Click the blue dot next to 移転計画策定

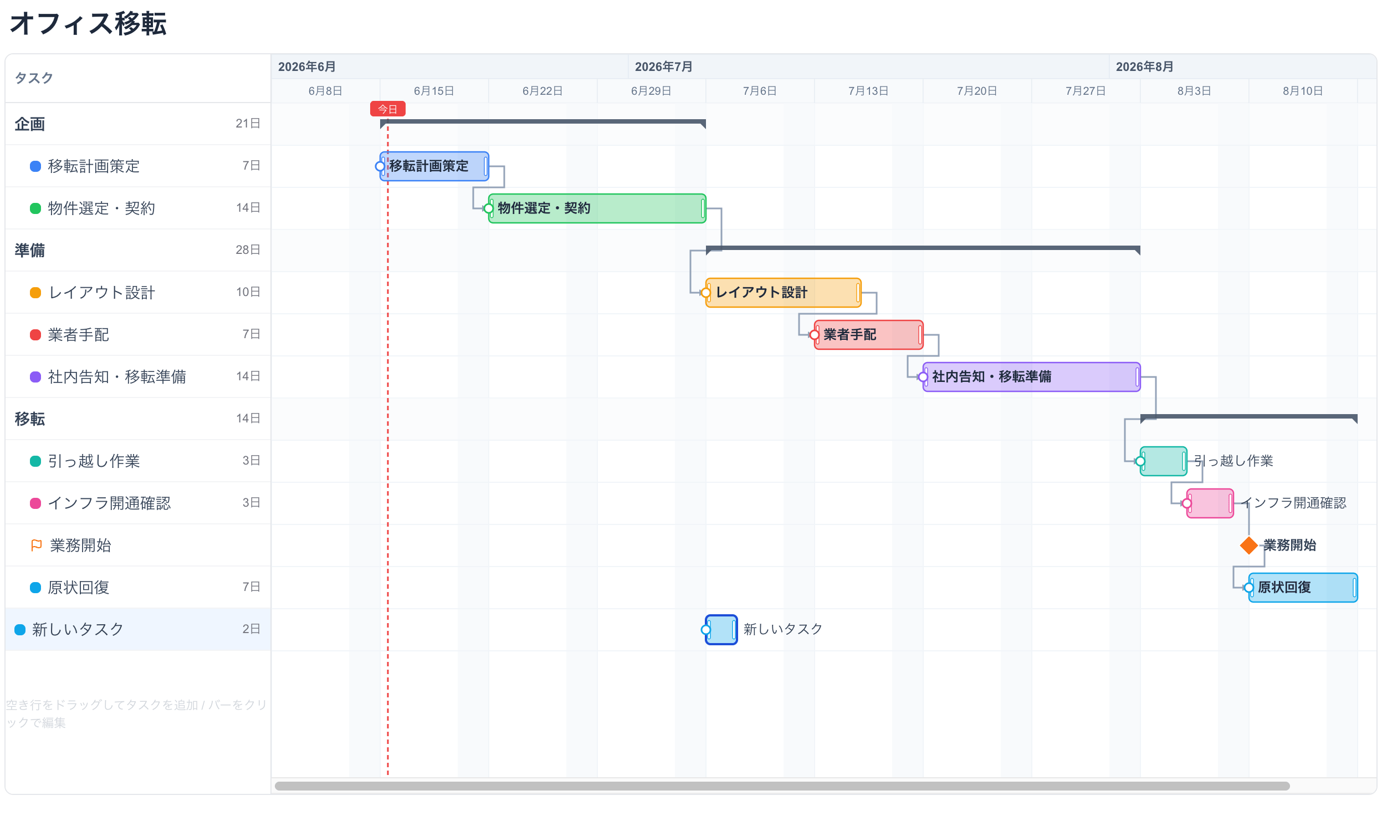(35, 166)
